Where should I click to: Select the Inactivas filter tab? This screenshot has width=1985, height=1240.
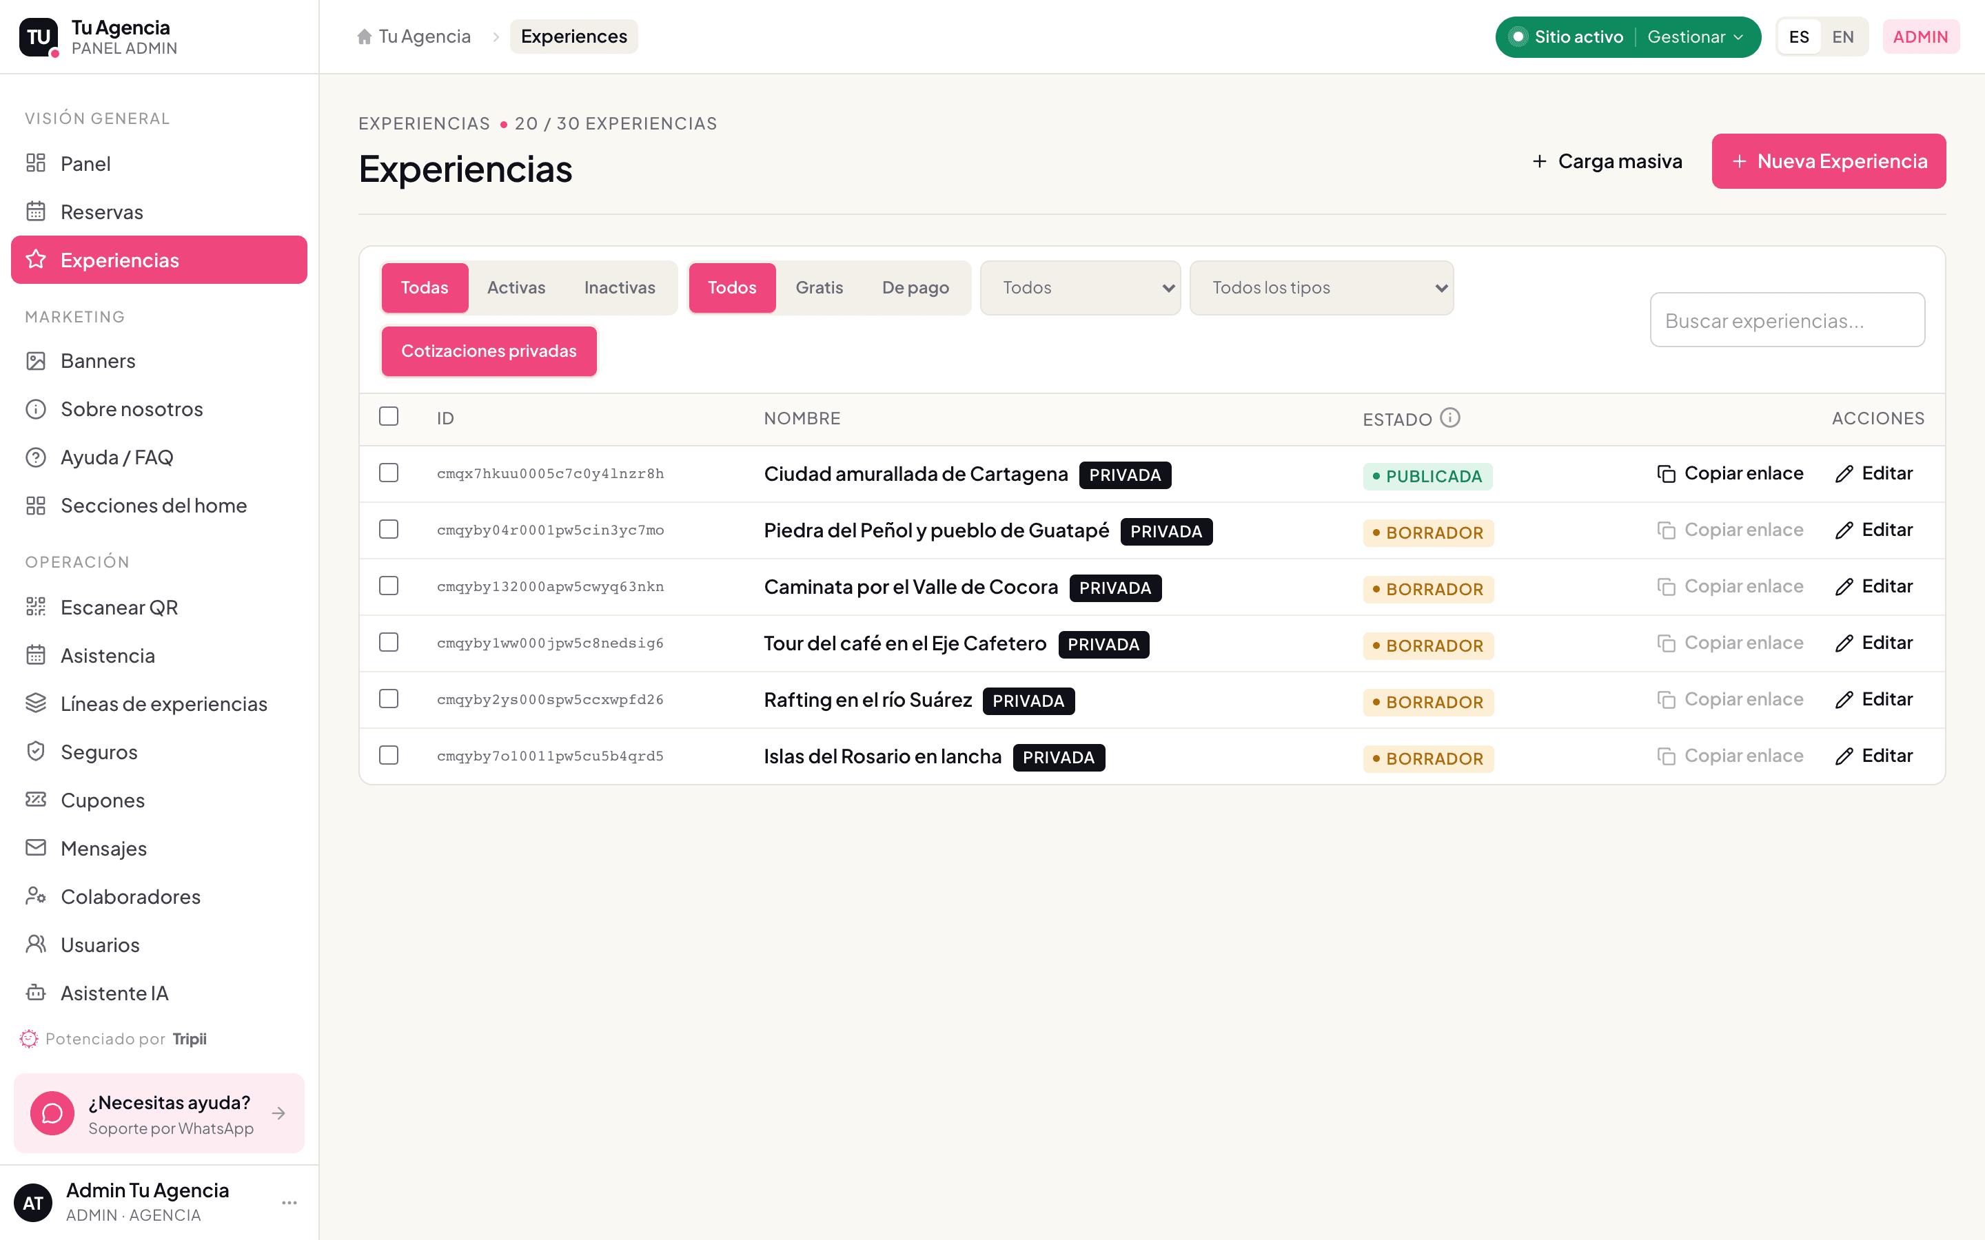coord(620,288)
